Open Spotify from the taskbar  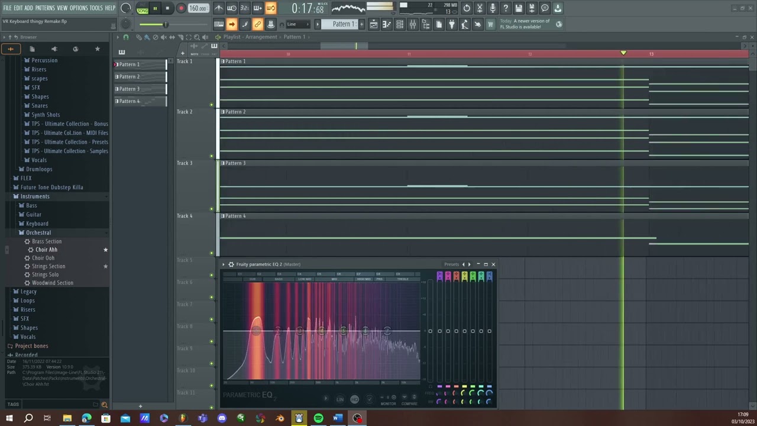(318, 418)
